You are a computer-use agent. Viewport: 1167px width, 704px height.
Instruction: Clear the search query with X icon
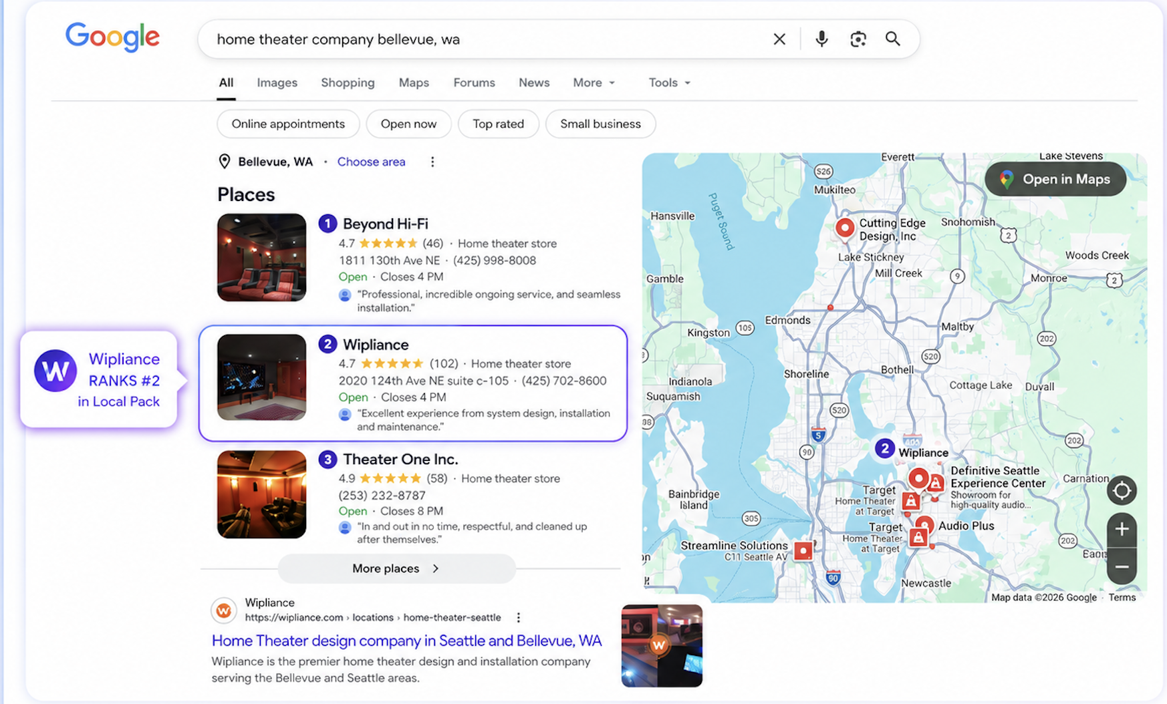pos(779,39)
